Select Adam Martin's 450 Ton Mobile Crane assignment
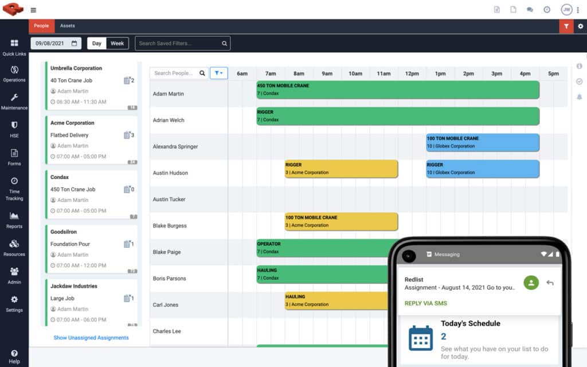This screenshot has width=587, height=367. tap(396, 89)
